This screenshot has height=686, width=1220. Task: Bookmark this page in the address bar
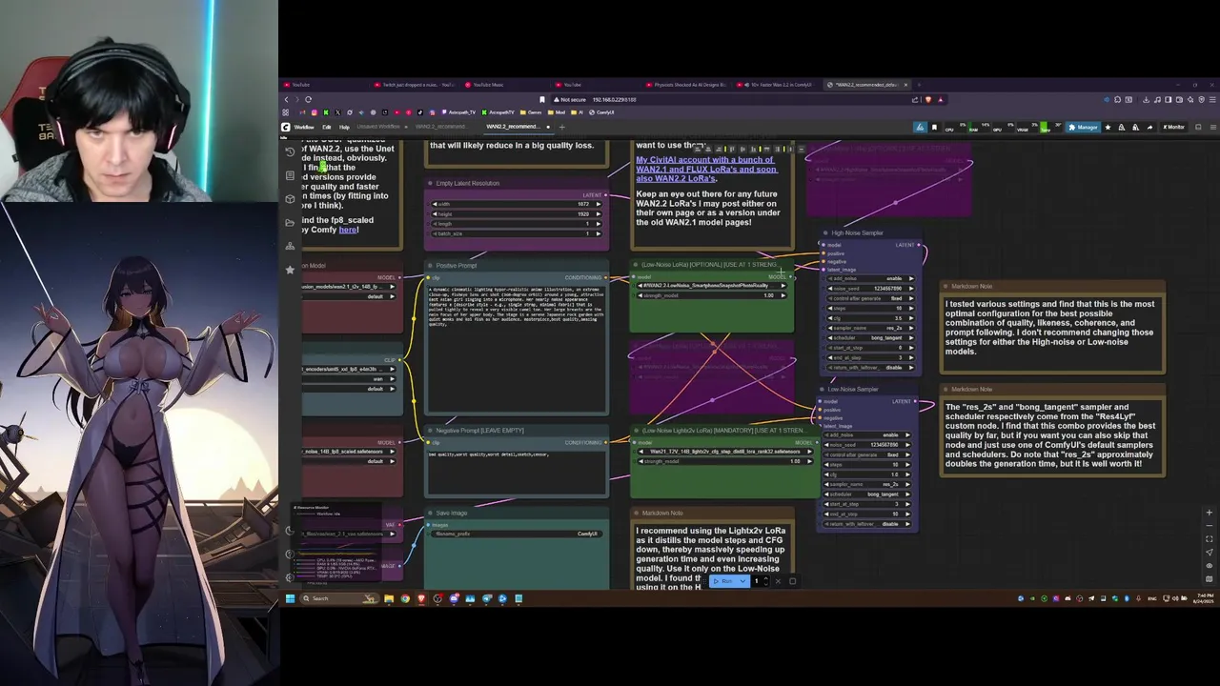(x=542, y=99)
